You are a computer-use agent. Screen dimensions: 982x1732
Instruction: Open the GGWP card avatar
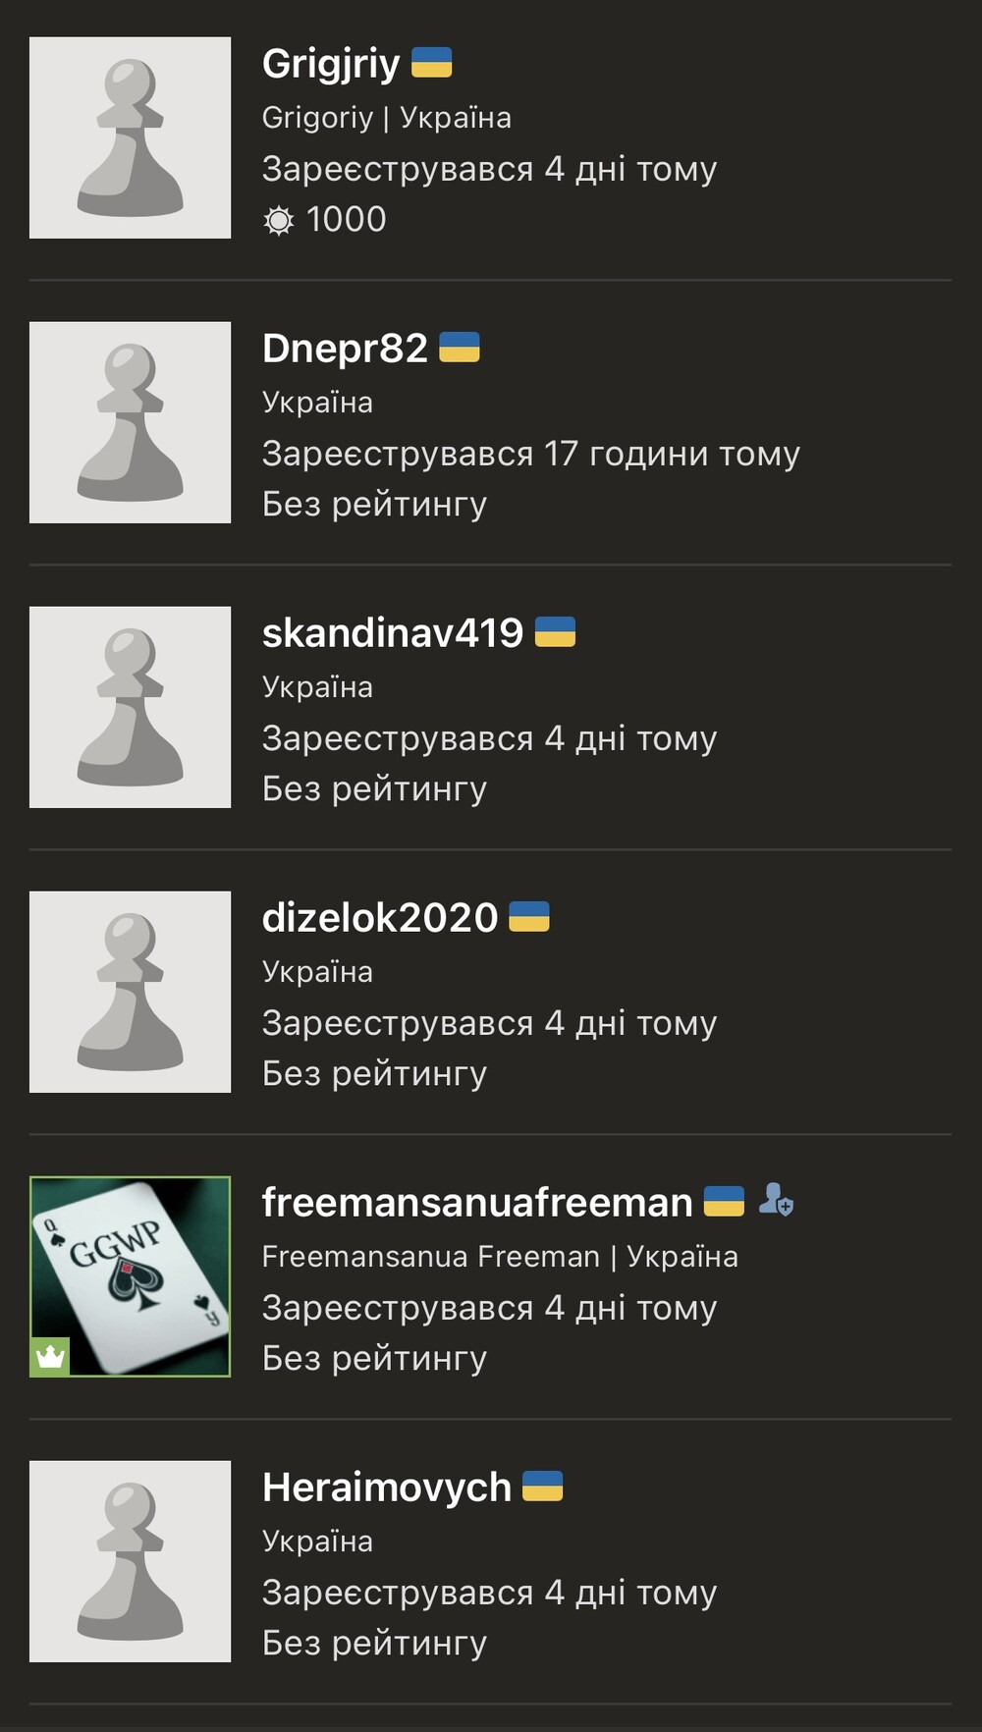click(131, 1276)
